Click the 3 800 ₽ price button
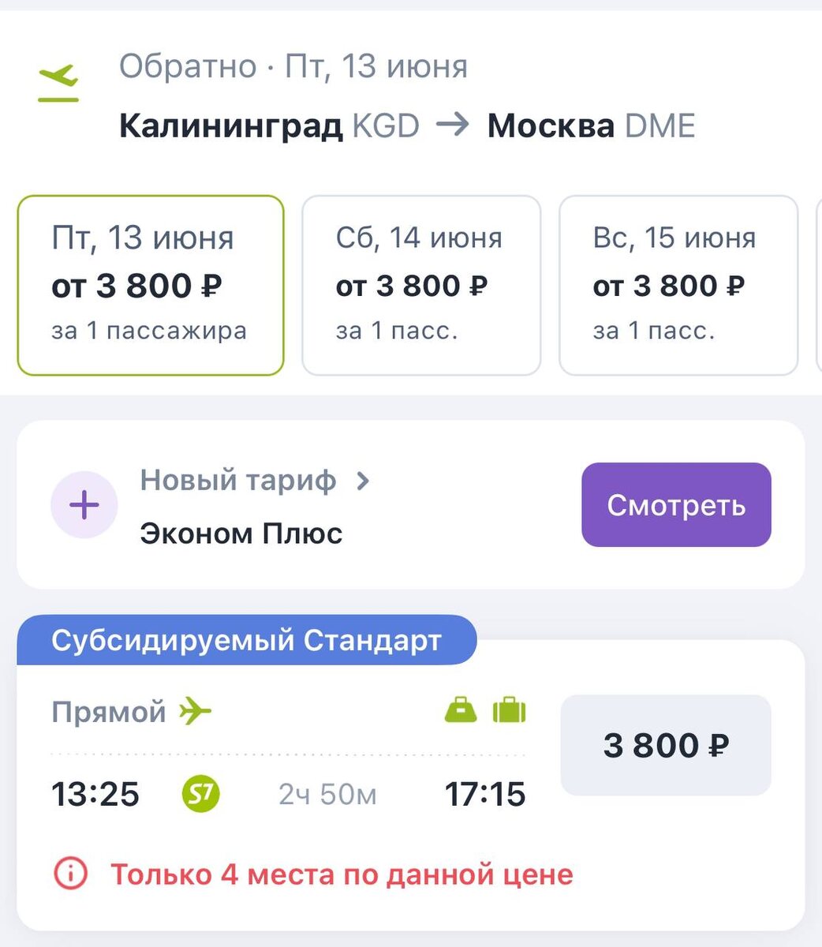Image resolution: width=822 pixels, height=947 pixels. pos(666,745)
